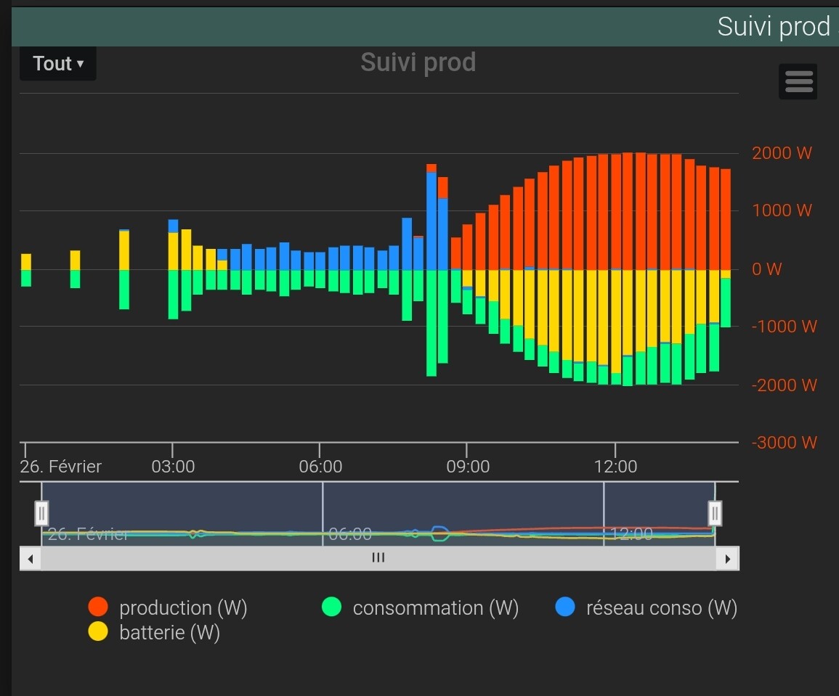
Task: Click the navigator scroll right arrow
Action: 727,558
